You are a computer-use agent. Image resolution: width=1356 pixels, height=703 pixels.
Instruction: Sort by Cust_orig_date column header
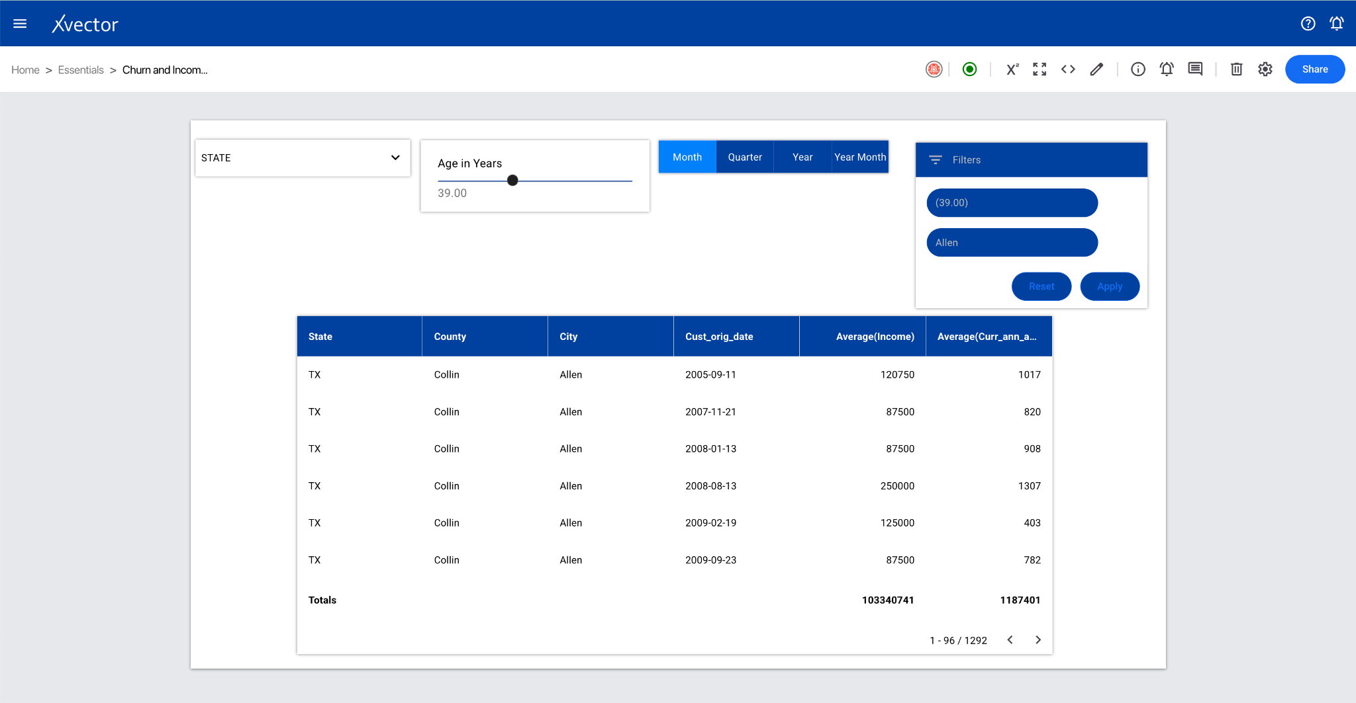pyautogui.click(x=737, y=337)
